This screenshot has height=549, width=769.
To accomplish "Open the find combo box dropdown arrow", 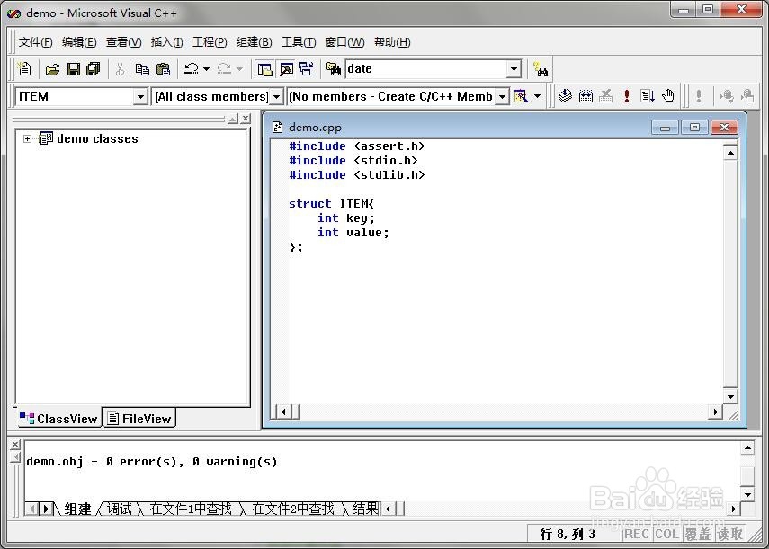I will point(514,69).
